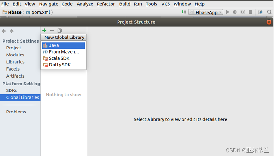
Task: Open the Navigate menu
Action: (x=48, y=4)
